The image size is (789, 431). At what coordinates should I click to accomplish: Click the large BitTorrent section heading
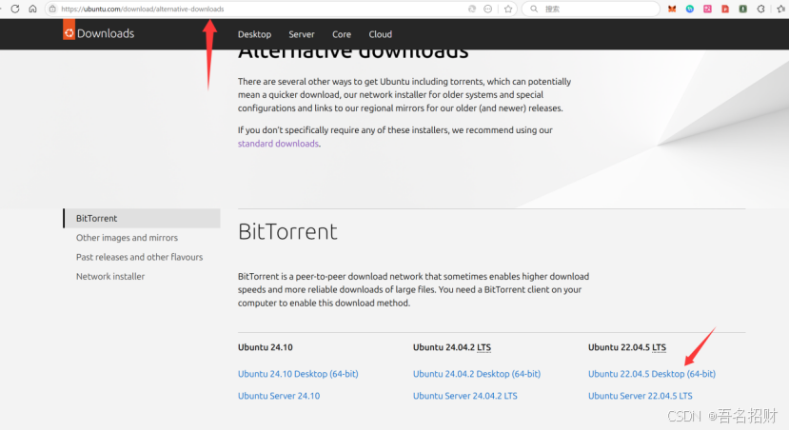tap(287, 232)
